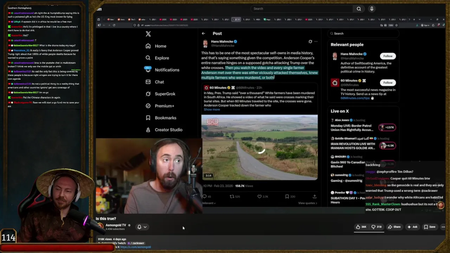Reload the page in inner browser
Image resolution: width=450 pixels, height=253 pixels.
114,25
